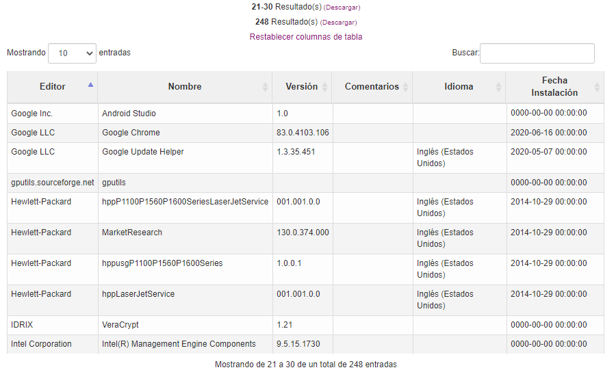Viewport: 614px width, 370px height.
Task: Open the Mostrando entries count dropdown
Action: [x=72, y=53]
